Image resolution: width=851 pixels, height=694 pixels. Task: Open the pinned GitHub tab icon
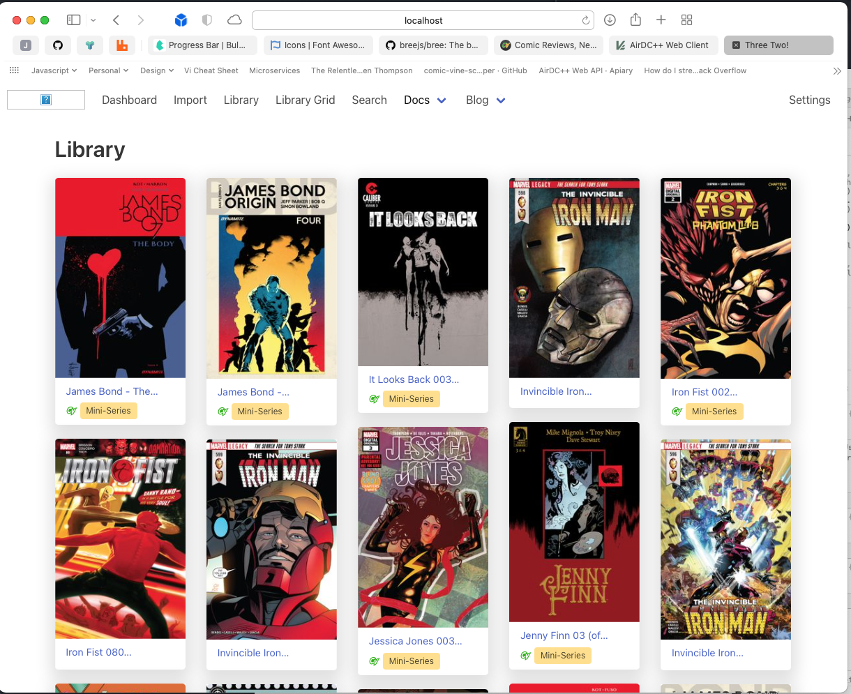tap(58, 45)
